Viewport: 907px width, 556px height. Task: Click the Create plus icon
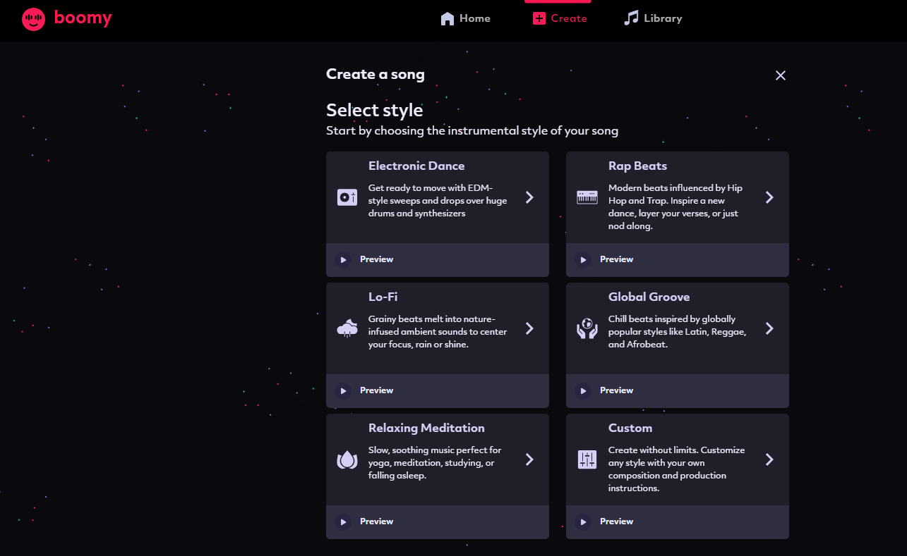[539, 19]
